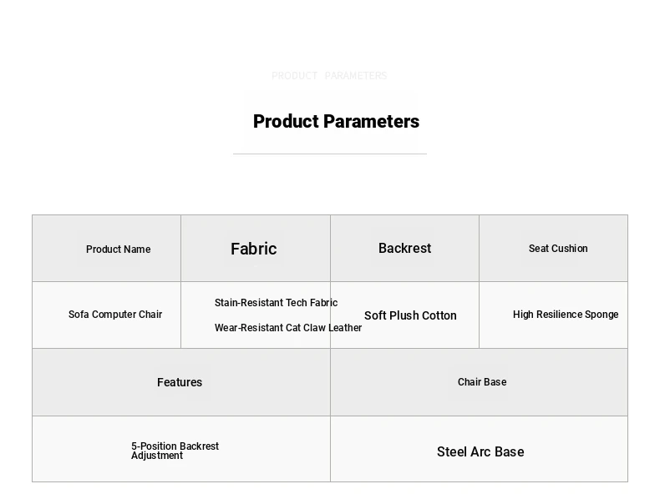Click the word Leather in fabric cell
This screenshot has width=660, height=494.
click(345, 327)
